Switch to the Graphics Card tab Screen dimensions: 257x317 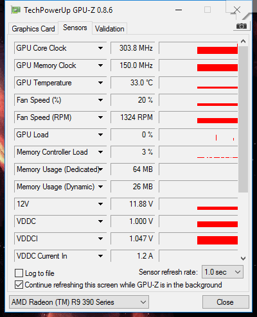pos(33,29)
